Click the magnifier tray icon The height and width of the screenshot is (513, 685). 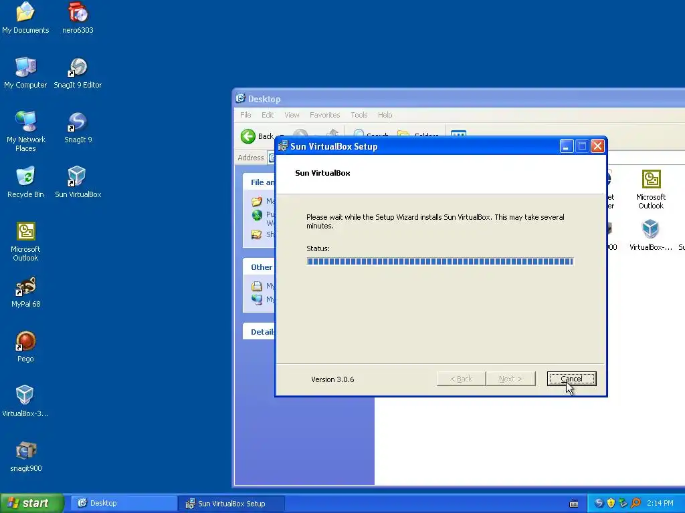635,503
